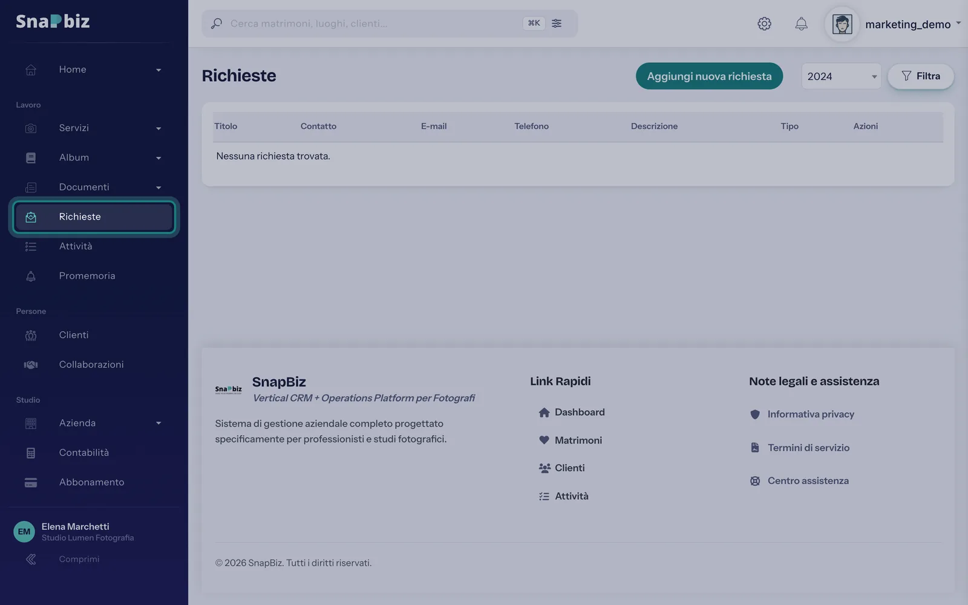Click the Clienti people icon in sidebar
Image resolution: width=968 pixels, height=605 pixels.
tap(31, 335)
